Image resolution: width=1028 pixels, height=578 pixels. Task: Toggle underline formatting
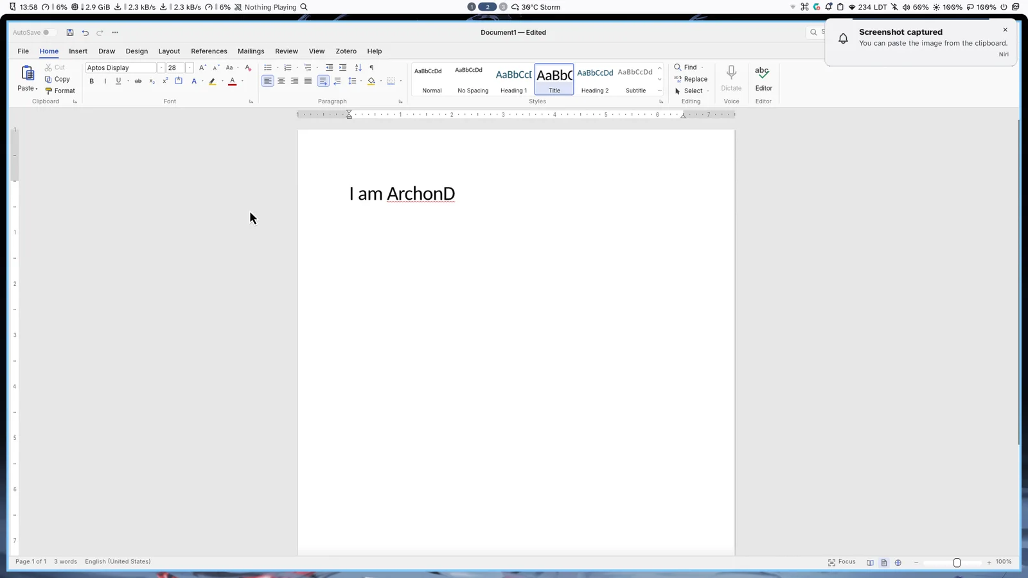pyautogui.click(x=118, y=81)
